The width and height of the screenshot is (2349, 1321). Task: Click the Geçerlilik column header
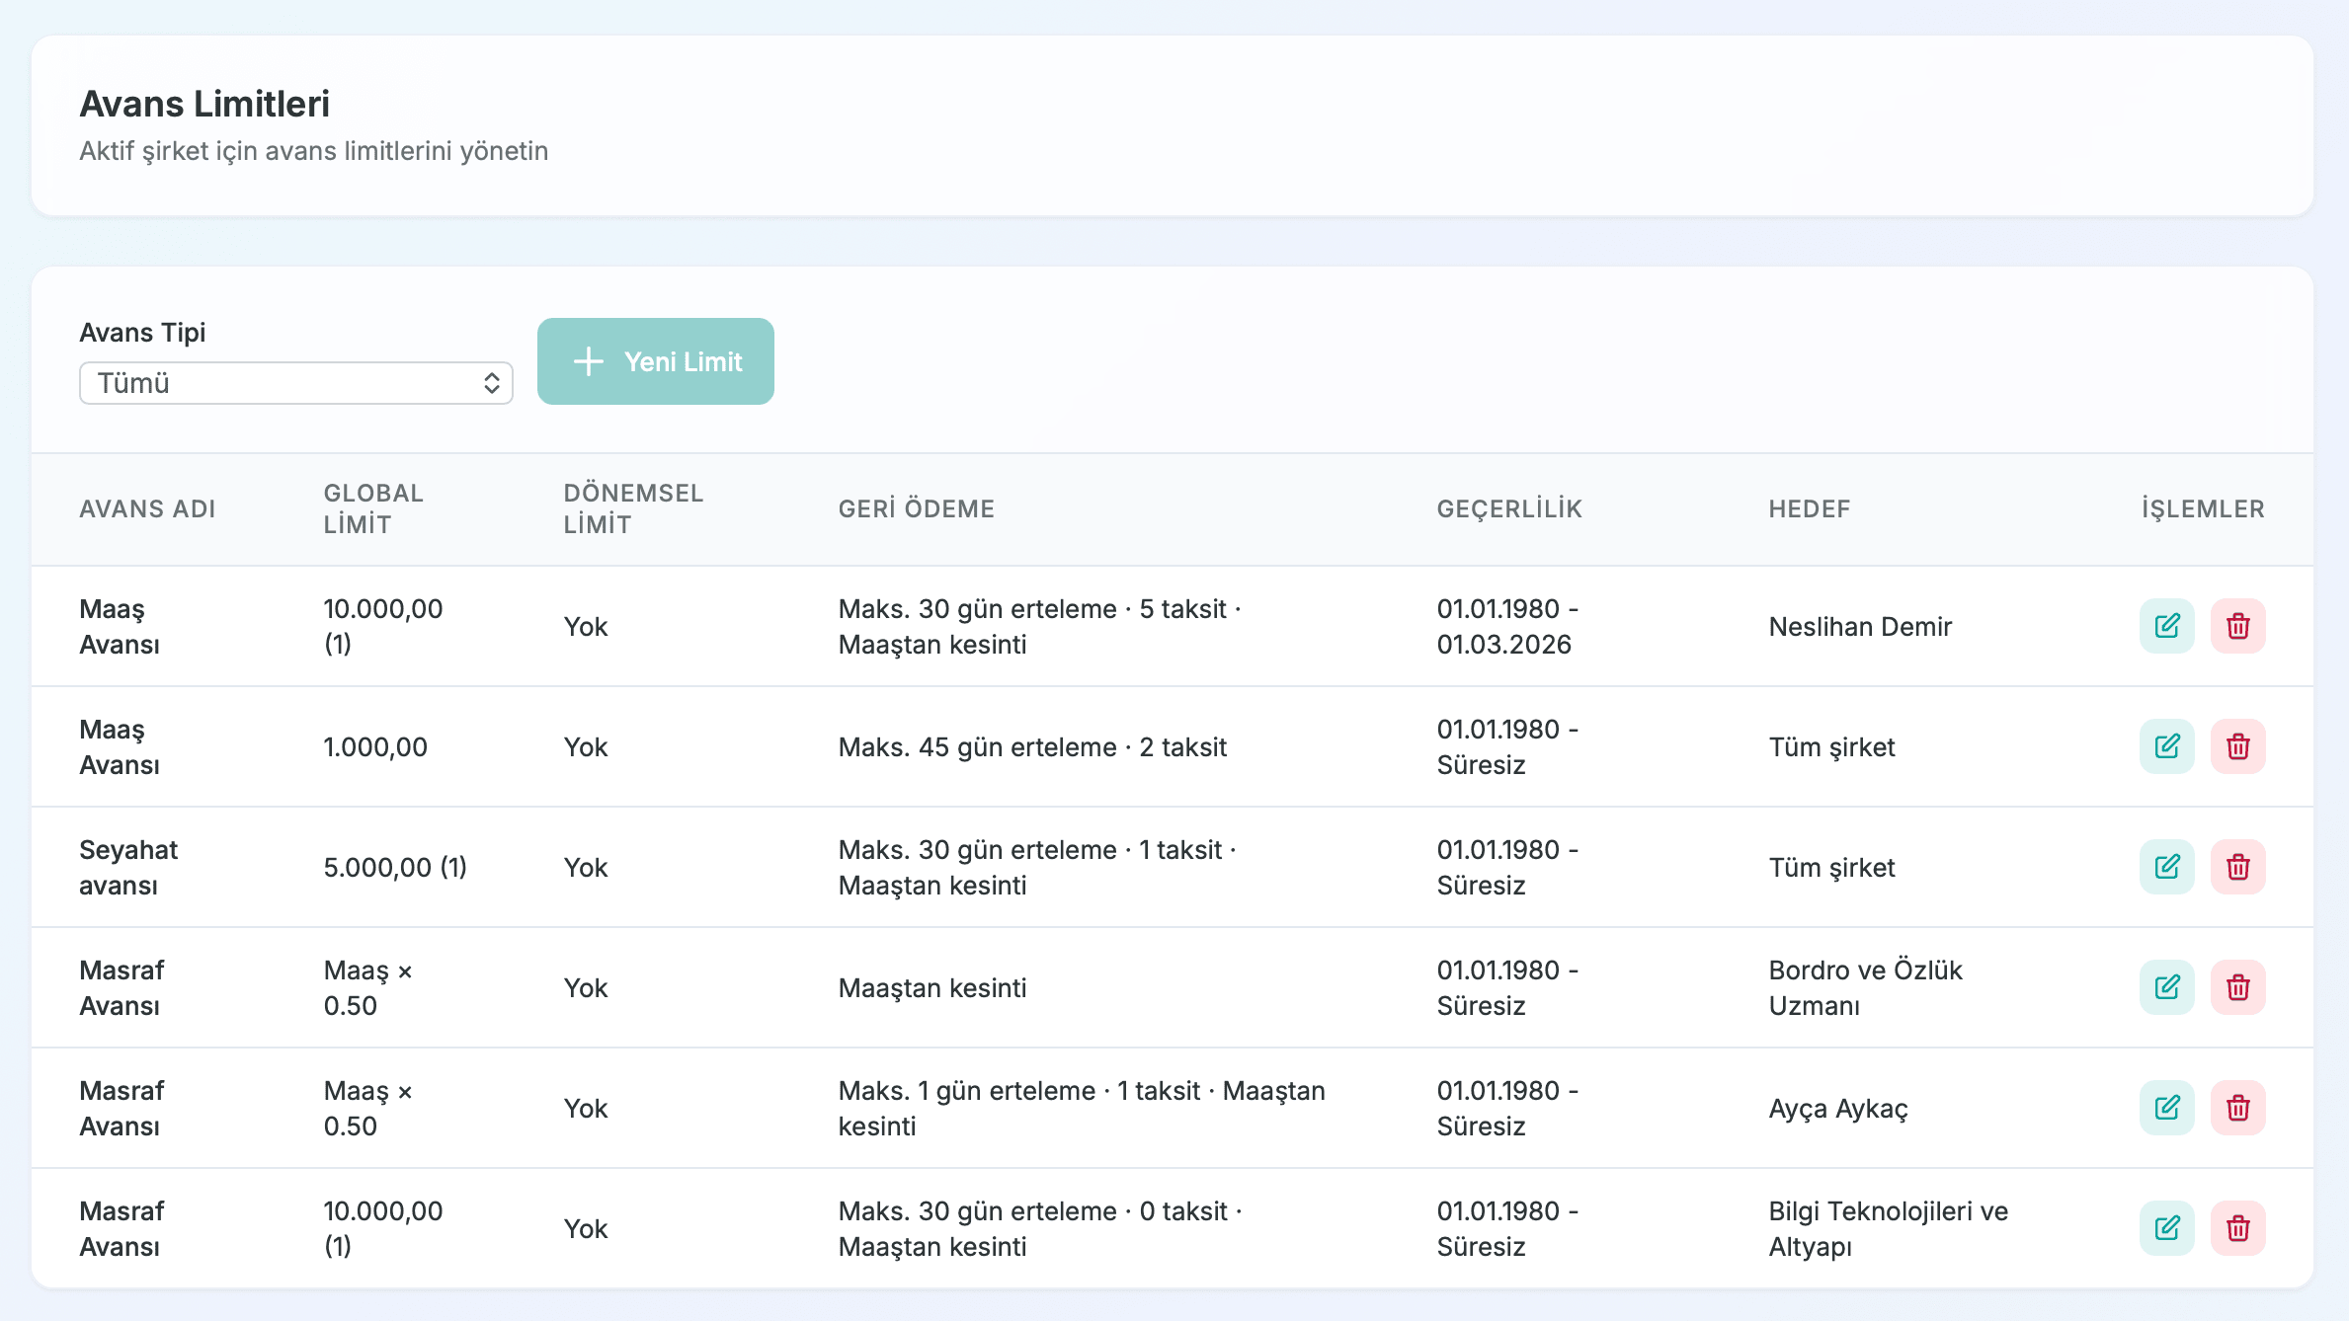tap(1508, 508)
